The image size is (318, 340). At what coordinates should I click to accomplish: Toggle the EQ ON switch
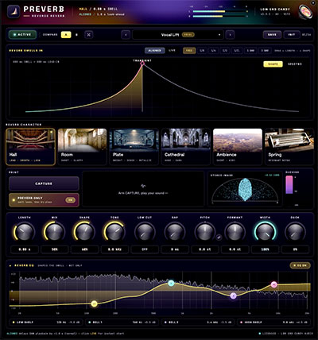tap(300, 265)
